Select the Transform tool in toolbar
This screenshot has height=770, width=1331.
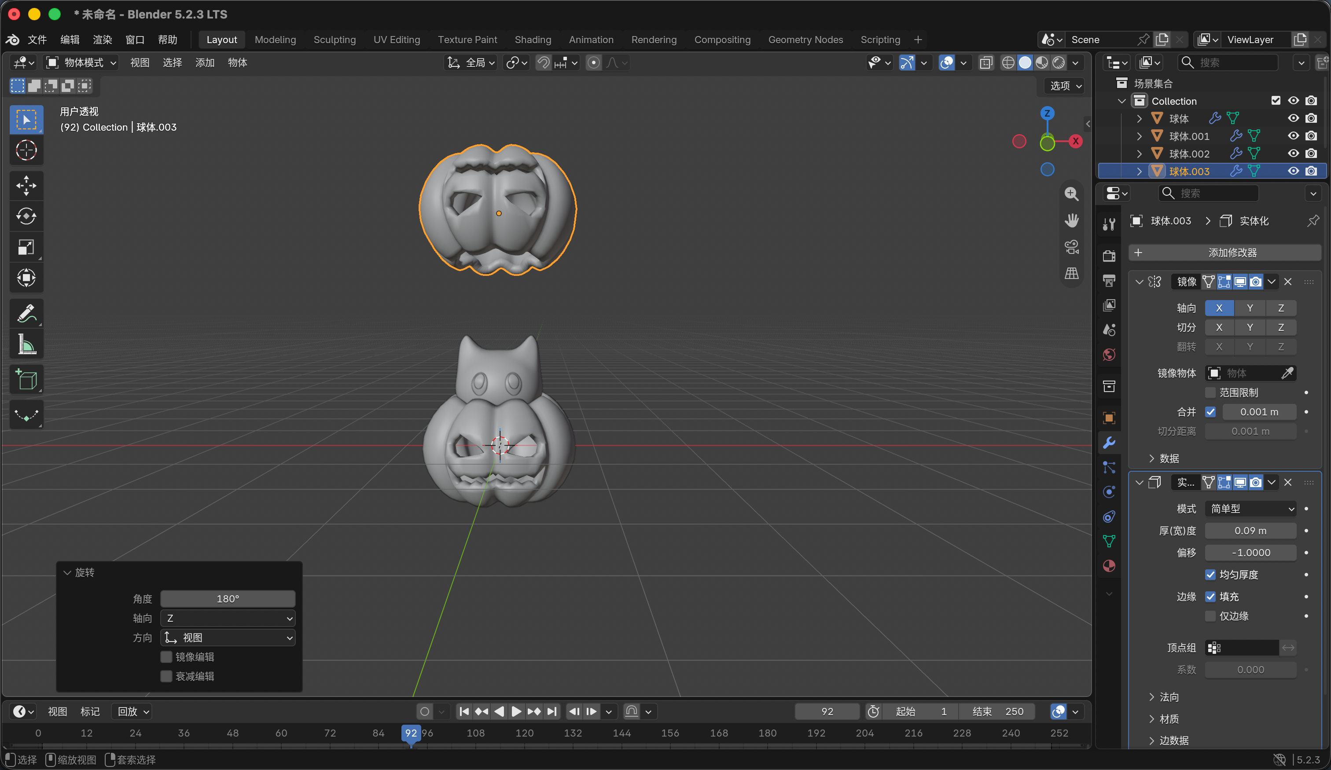(x=26, y=278)
